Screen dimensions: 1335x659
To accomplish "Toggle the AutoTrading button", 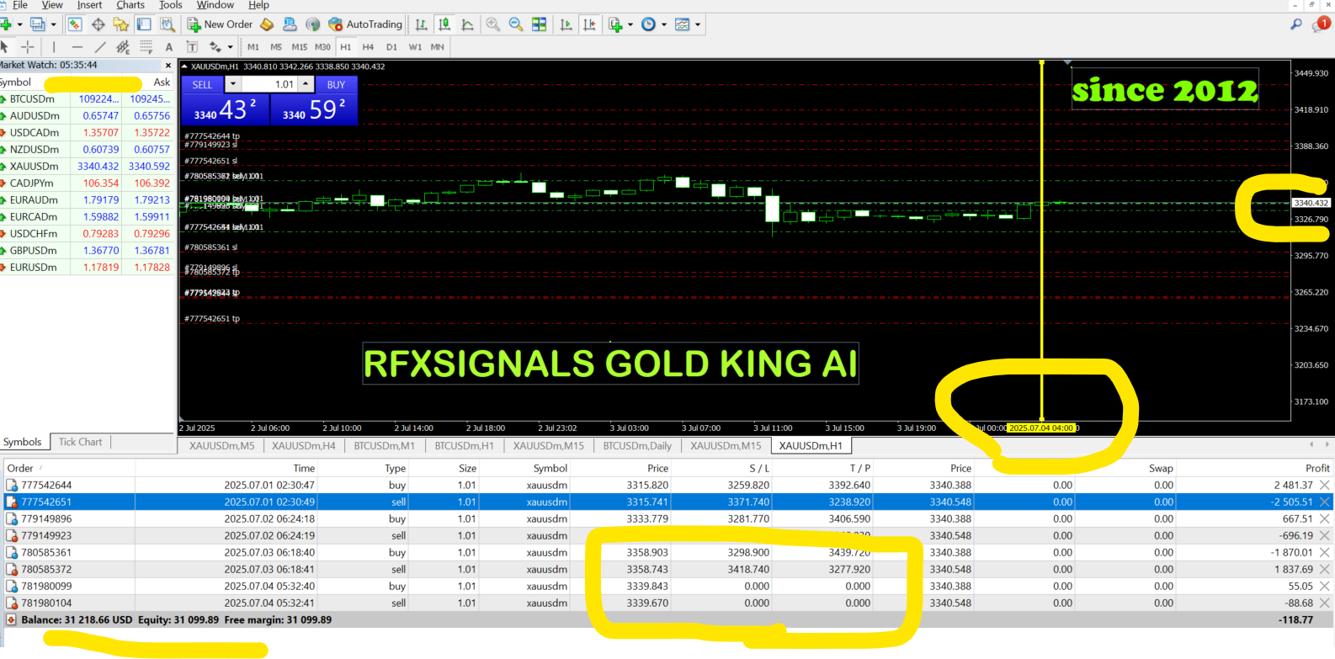I will point(365,24).
